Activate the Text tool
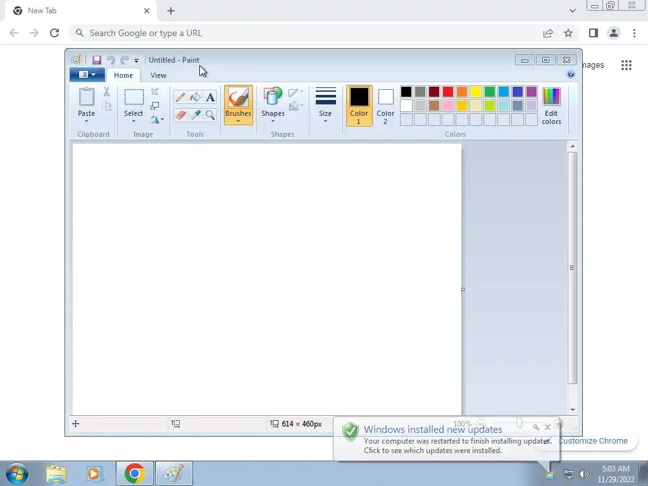 tap(210, 97)
